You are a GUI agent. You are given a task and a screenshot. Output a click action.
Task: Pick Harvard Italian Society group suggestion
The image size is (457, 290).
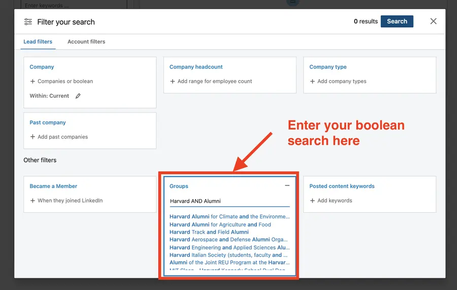coord(228,255)
